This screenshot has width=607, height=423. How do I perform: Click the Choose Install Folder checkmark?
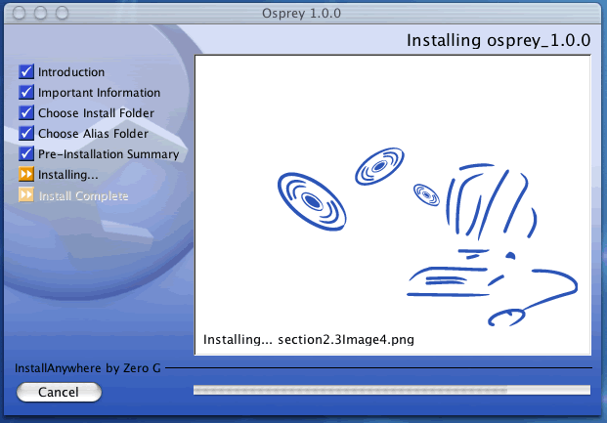(26, 113)
